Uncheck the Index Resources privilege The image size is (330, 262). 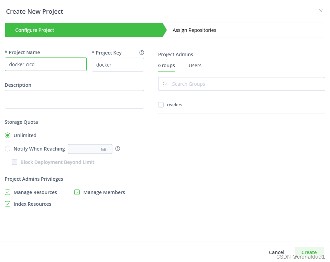(8, 204)
